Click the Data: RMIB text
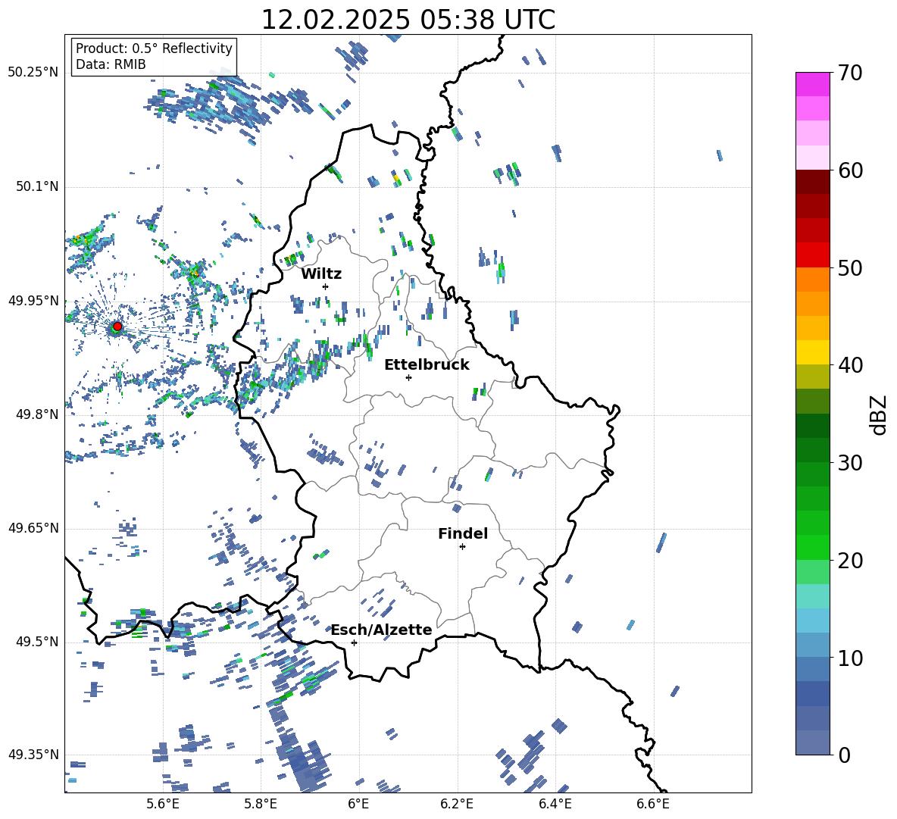 coord(111,64)
